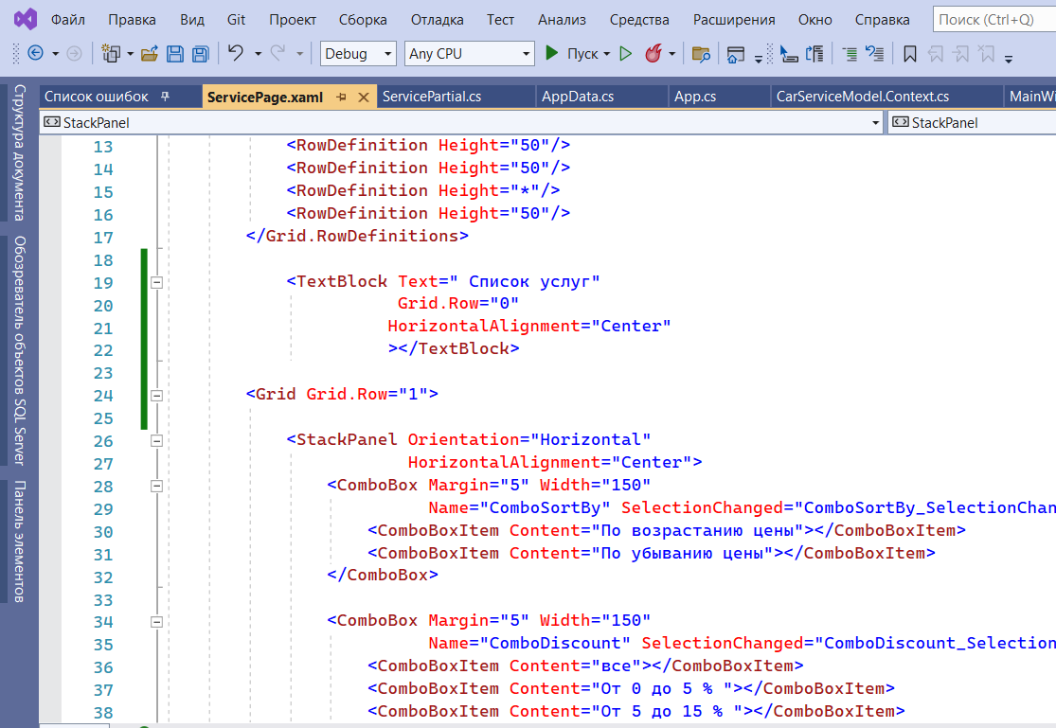The height and width of the screenshot is (728, 1056).
Task: Open the Сборка menu
Action: 363,20
